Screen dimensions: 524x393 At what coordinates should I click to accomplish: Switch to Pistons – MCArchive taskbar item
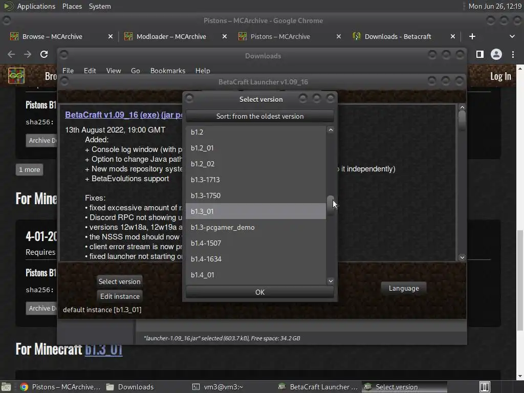(60, 387)
